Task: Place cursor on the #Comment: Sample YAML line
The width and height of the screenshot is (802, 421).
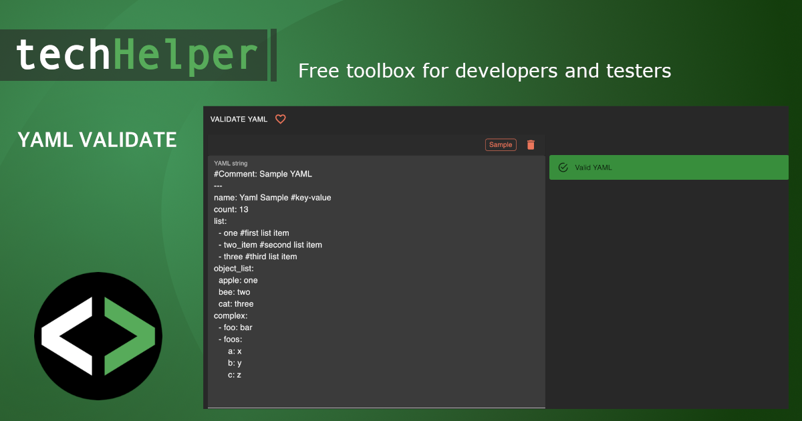Action: coord(263,174)
